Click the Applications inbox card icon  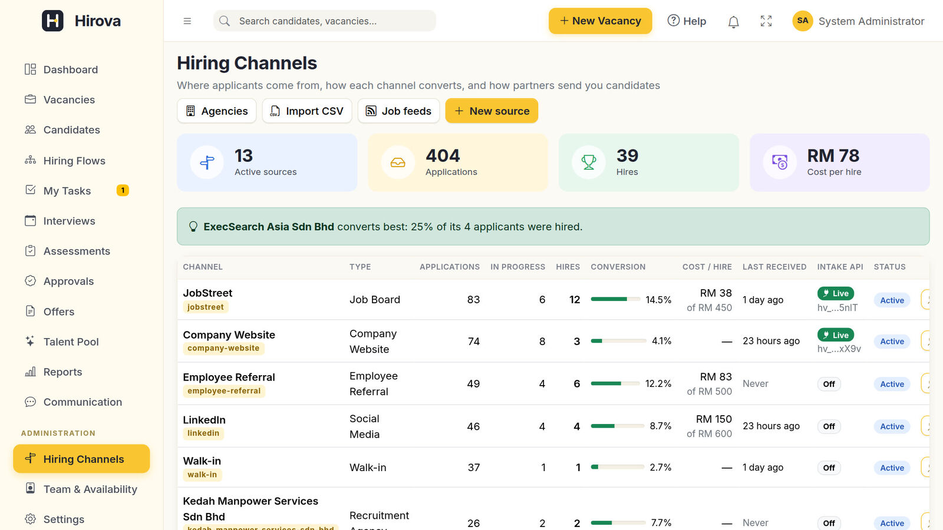point(398,163)
